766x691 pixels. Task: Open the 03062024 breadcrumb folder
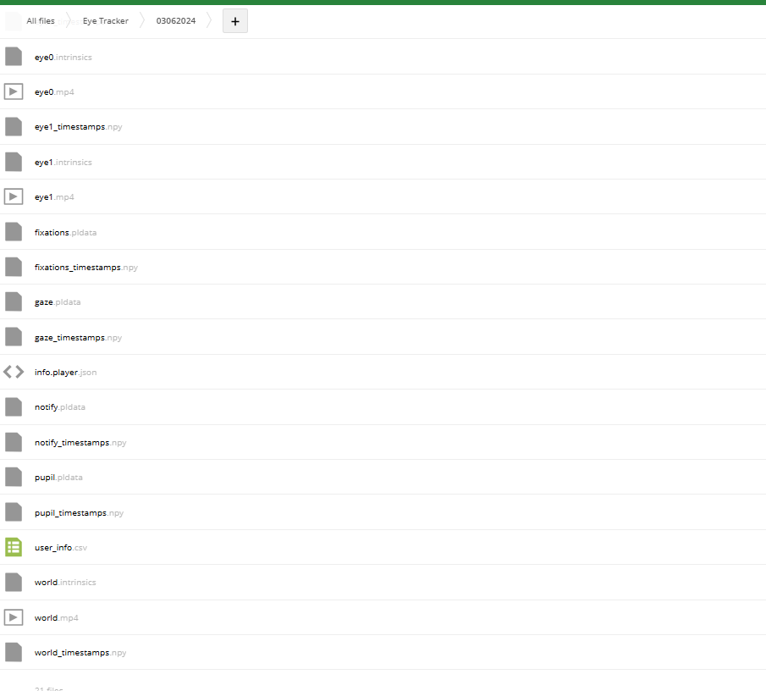(176, 21)
